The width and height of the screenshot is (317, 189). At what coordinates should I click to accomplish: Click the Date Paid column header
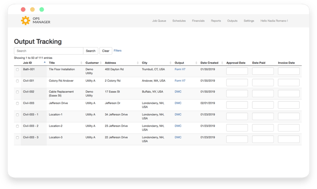[259, 63]
